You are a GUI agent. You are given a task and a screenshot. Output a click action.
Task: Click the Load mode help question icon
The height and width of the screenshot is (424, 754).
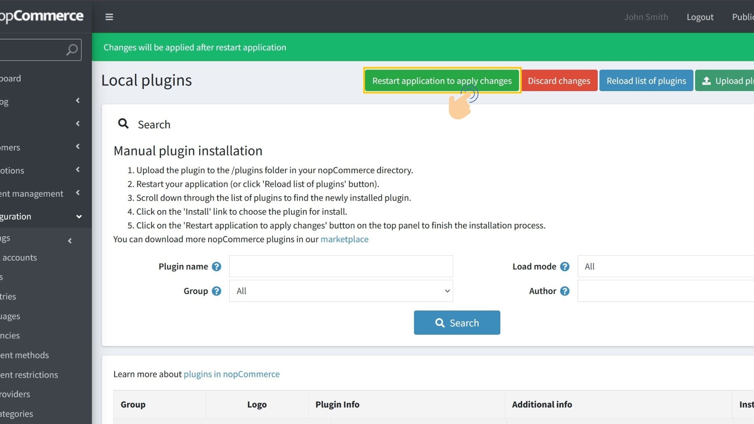pos(565,267)
